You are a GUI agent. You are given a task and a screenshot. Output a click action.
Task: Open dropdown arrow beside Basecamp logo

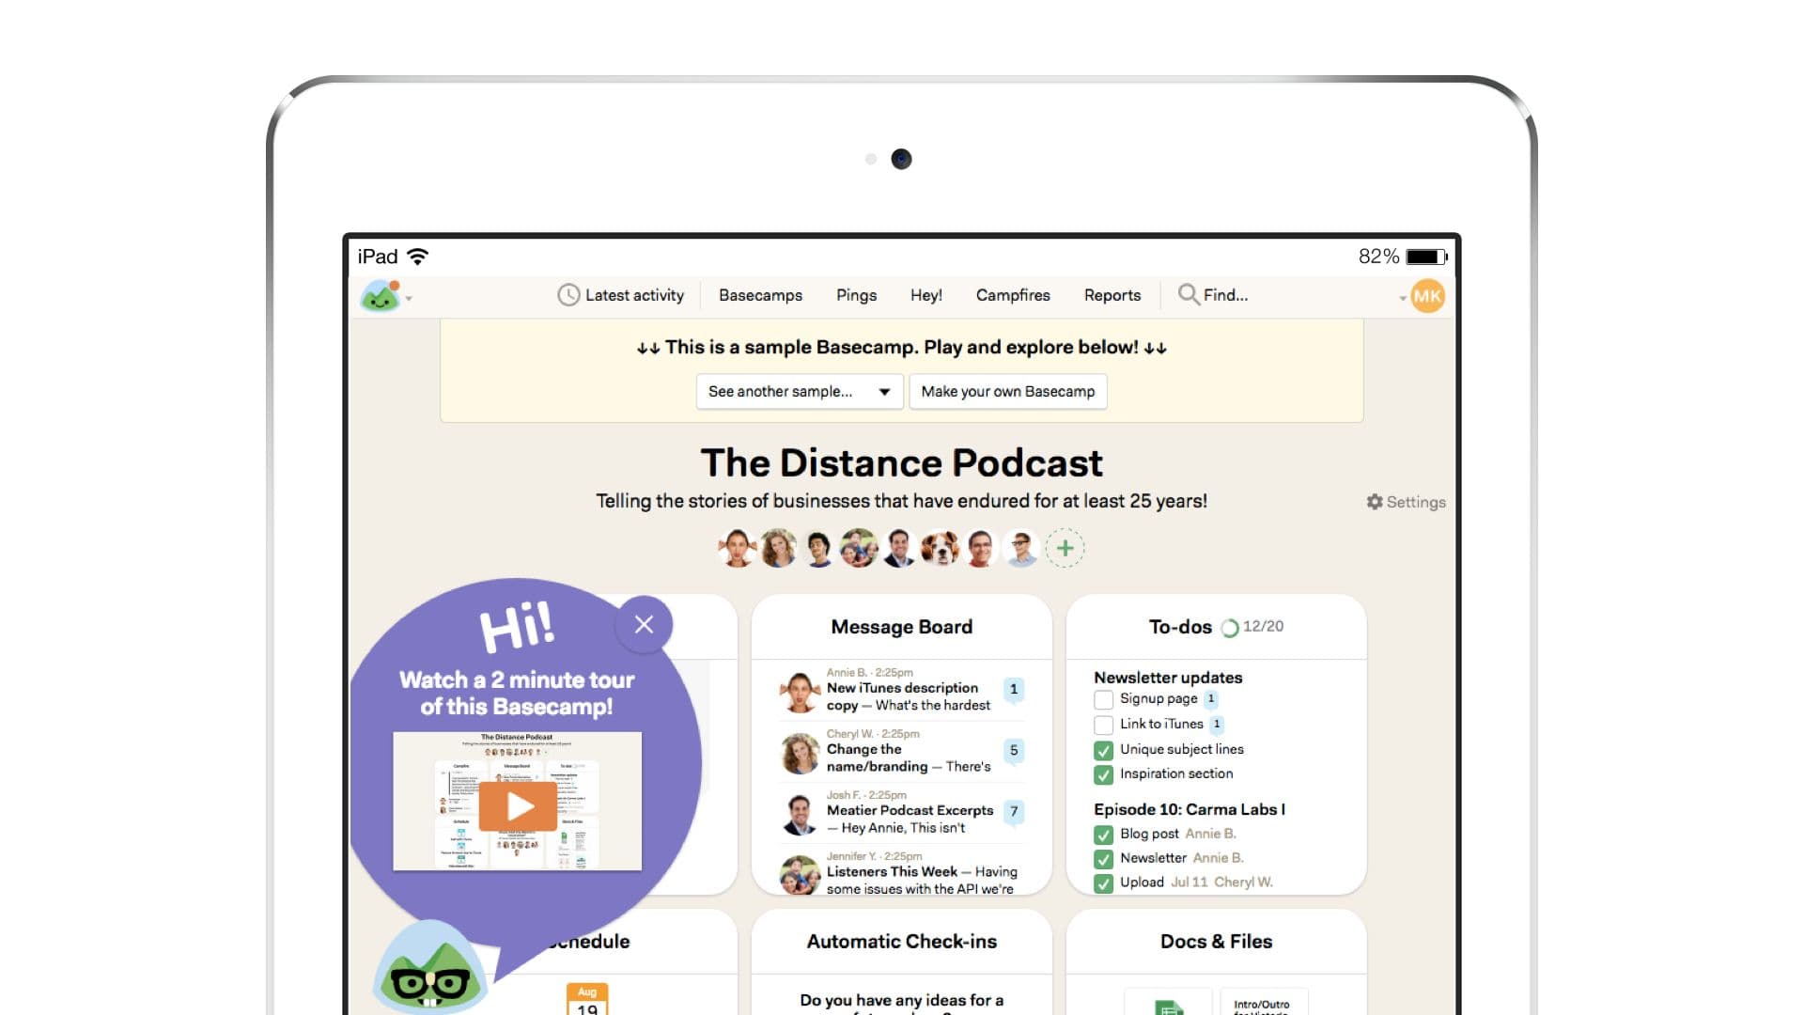pos(409,299)
